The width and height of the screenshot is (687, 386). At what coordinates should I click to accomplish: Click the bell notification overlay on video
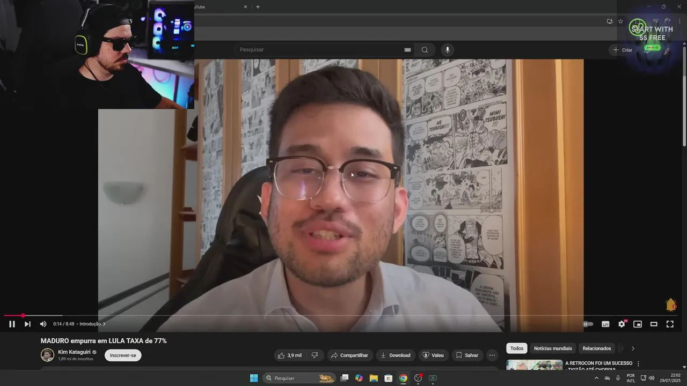coord(671,305)
